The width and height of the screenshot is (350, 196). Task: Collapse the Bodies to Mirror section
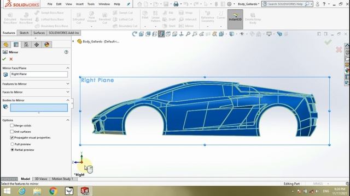tap(68, 100)
